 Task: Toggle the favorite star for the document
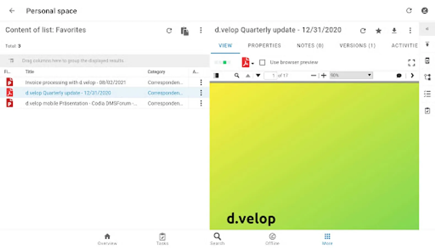(x=378, y=31)
